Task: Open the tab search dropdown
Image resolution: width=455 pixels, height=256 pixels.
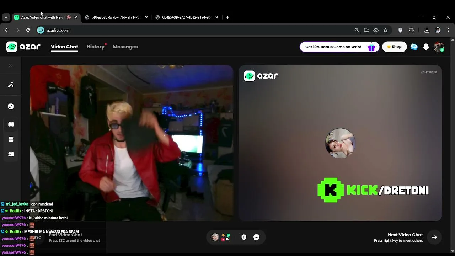Action: pos(6,17)
